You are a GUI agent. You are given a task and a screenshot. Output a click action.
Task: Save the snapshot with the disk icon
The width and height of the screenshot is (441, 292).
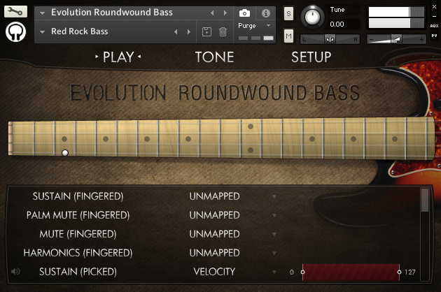point(206,31)
